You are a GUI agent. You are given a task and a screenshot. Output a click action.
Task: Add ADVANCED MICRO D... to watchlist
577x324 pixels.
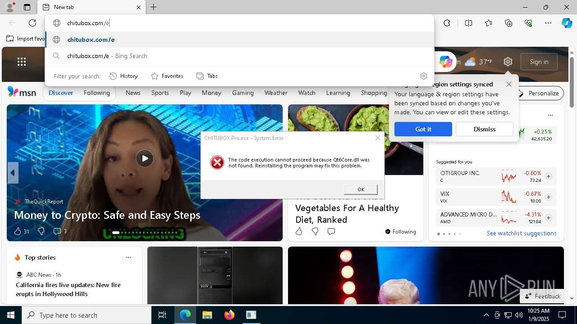tap(549, 218)
